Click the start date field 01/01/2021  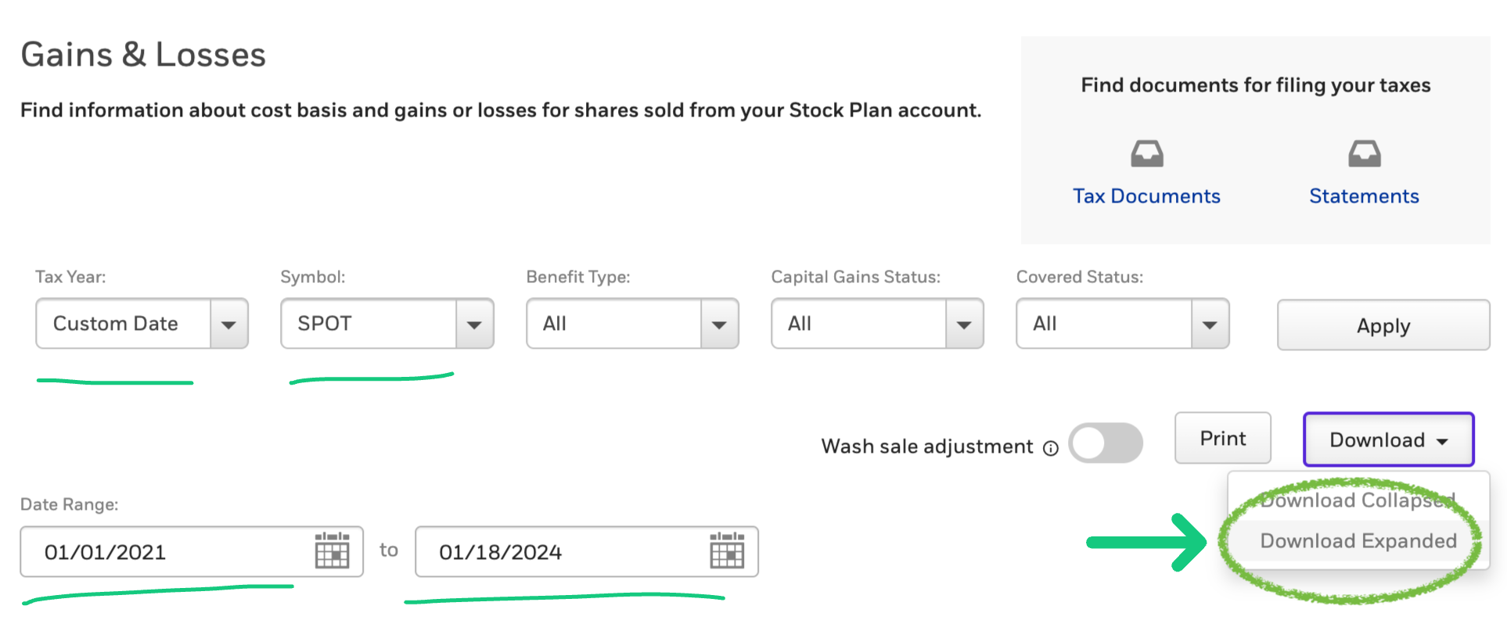(192, 551)
